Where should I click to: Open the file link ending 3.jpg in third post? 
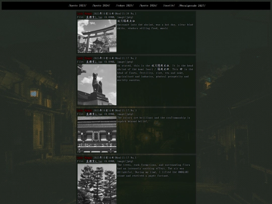pyautogui.click(x=94, y=114)
